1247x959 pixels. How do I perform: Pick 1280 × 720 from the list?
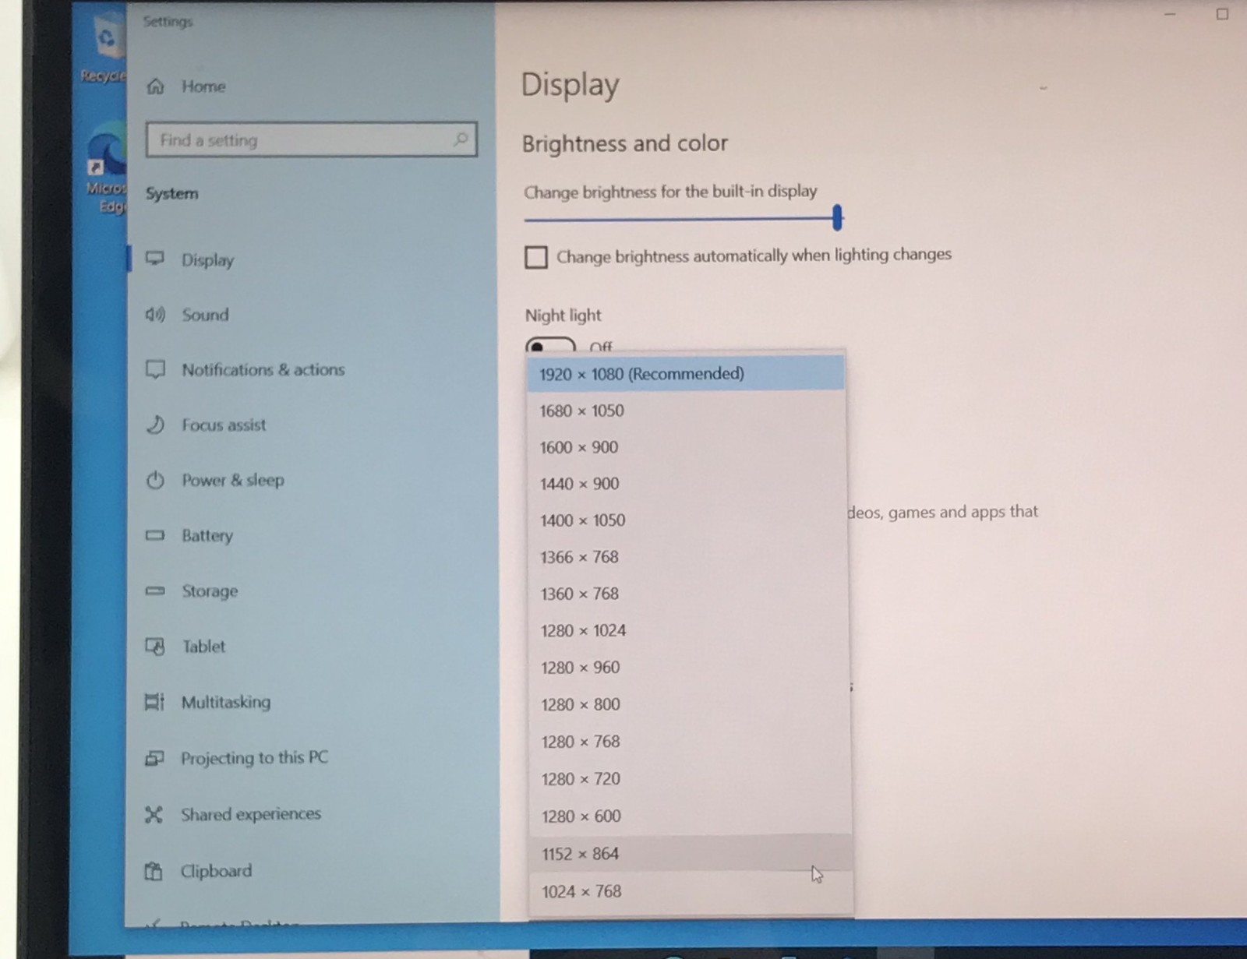coord(690,779)
